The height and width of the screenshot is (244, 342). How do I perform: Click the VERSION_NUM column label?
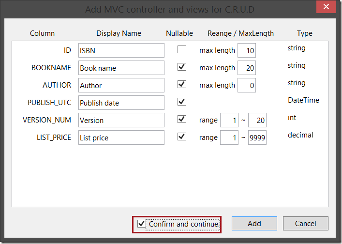click(47, 120)
